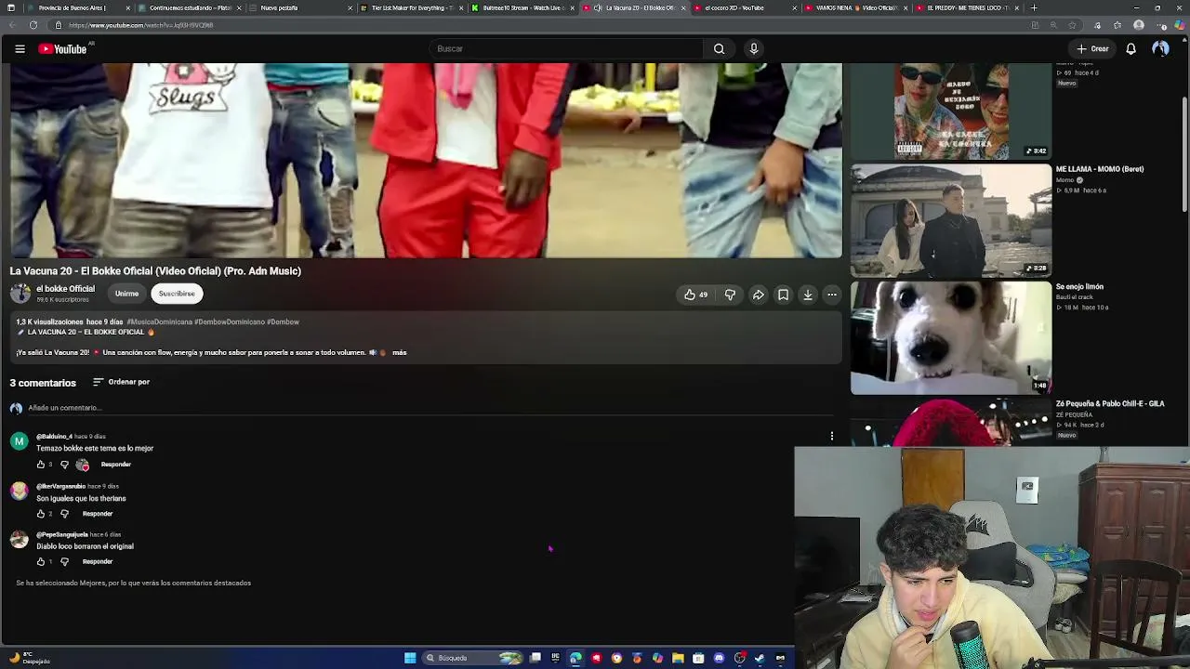Reply to @PepeSanguijuela with Responder
The image size is (1190, 669).
click(x=98, y=562)
